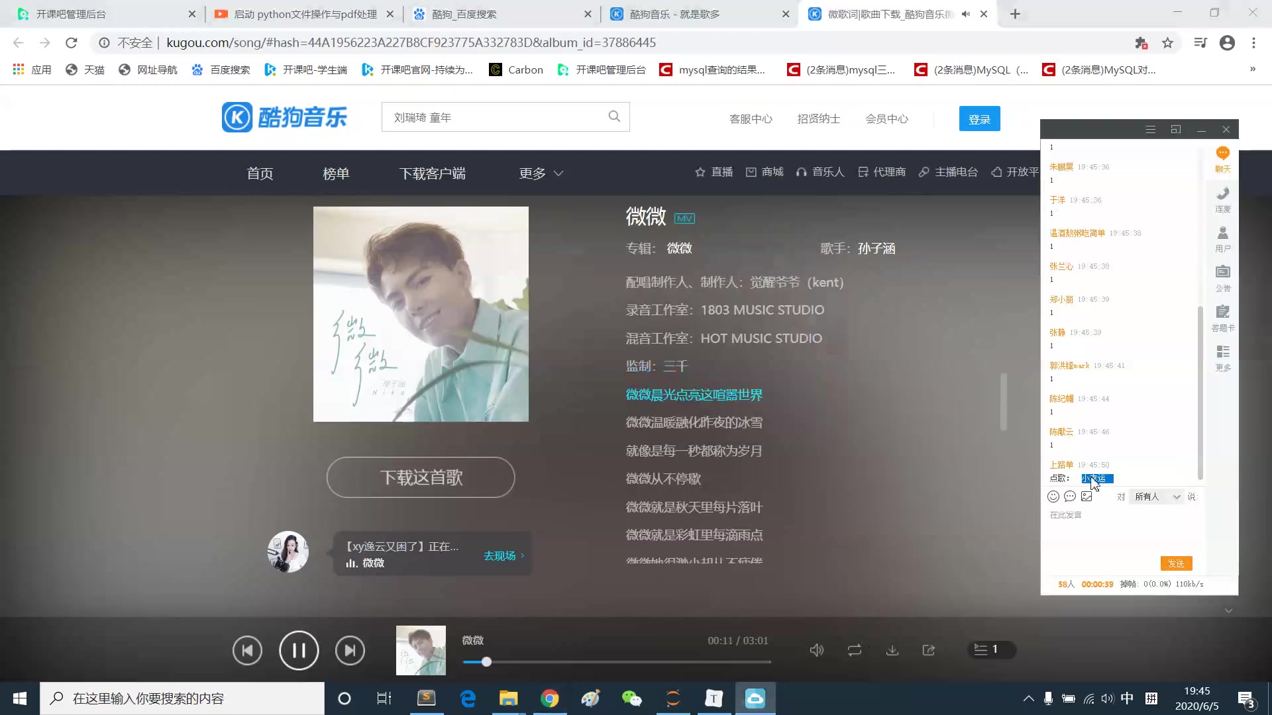Open the live panel hamburger menu icon
This screenshot has width=1272, height=715.
[x=1151, y=130]
